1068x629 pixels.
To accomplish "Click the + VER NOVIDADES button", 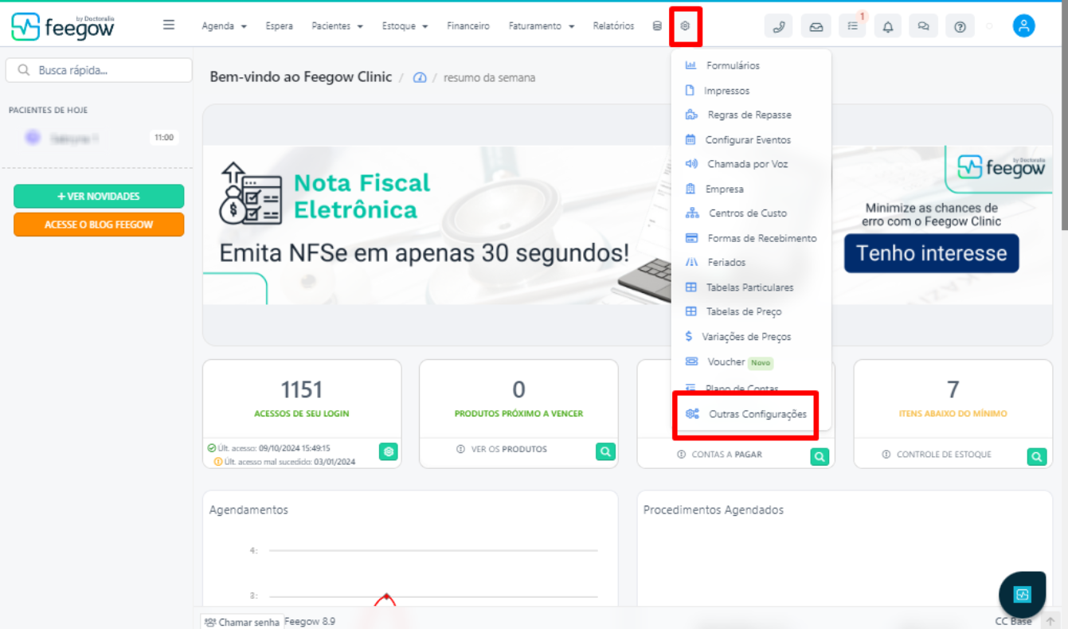I will point(99,196).
